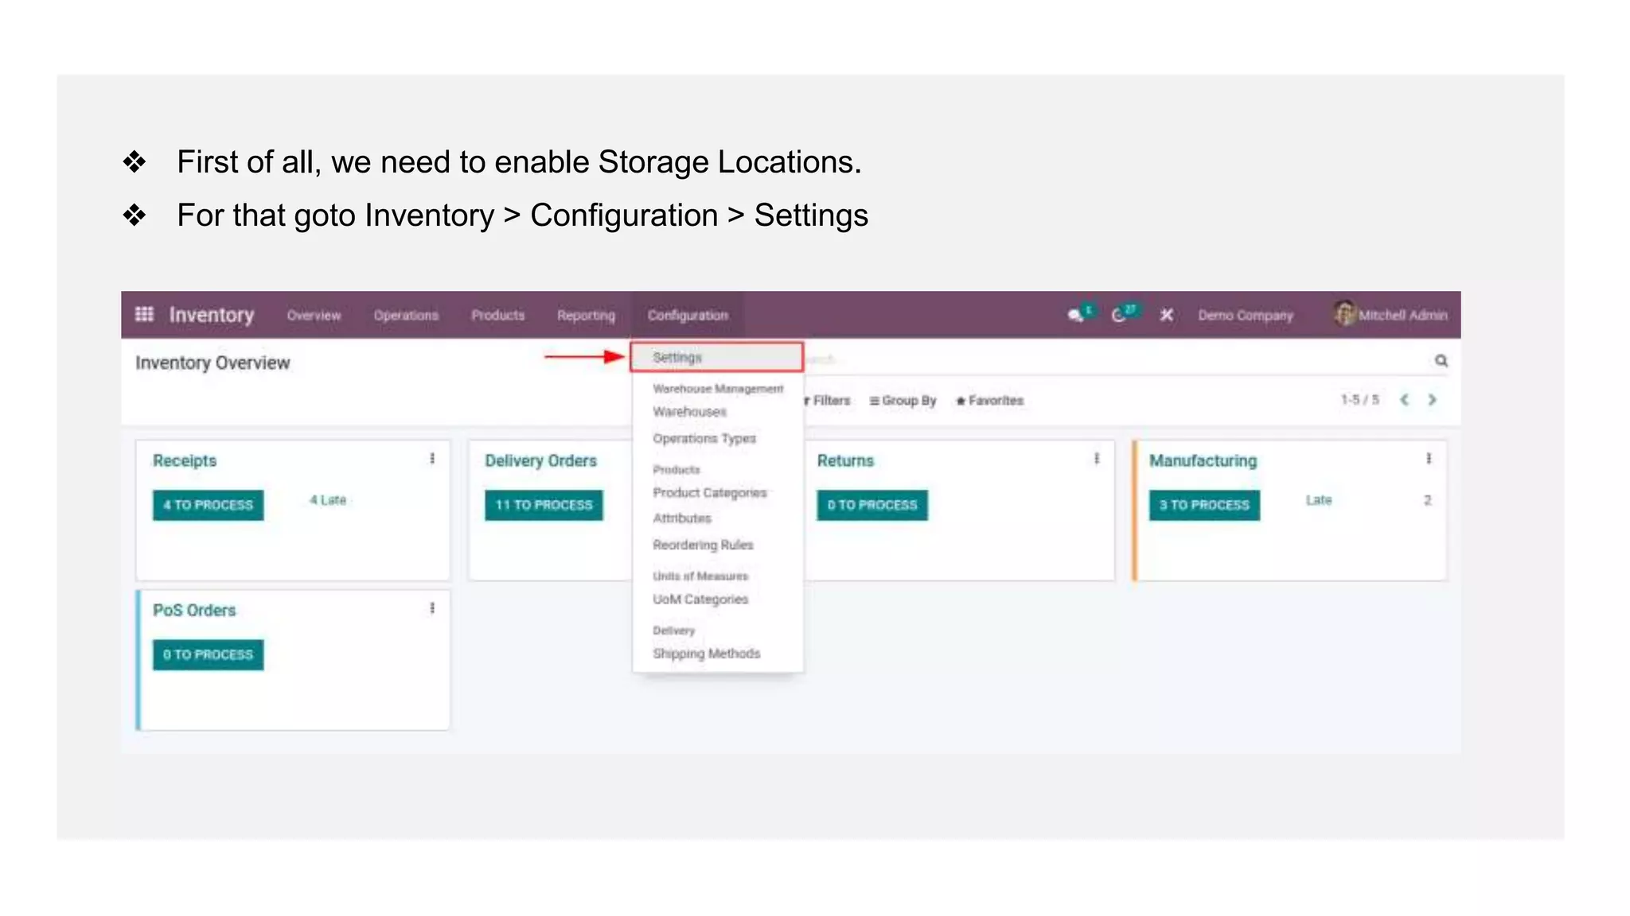Click the Configuration menu
Image resolution: width=1630 pixels, height=916 pixels.
(x=688, y=316)
